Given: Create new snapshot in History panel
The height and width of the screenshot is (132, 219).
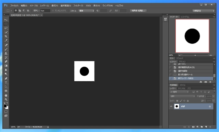Looking at the screenshot, I should pos(206,82).
